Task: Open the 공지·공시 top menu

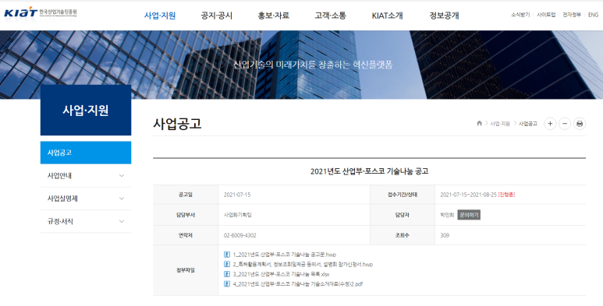Action: coord(217,16)
